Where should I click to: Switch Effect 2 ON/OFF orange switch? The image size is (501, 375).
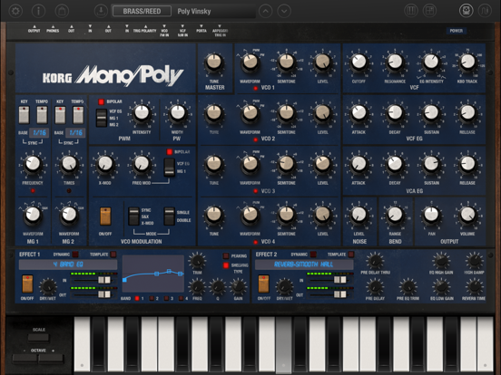[263, 284]
